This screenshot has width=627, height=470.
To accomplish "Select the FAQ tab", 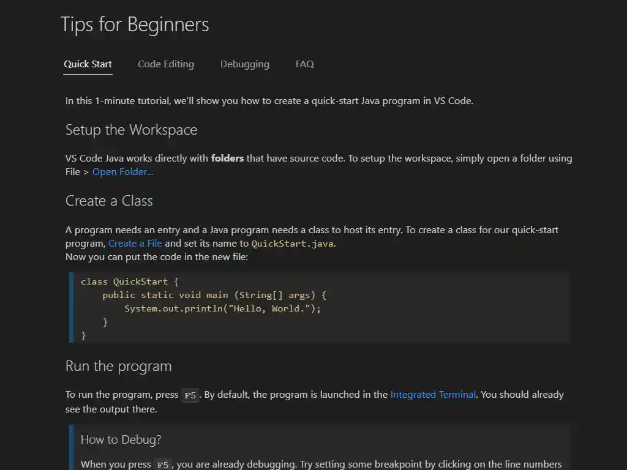I will click(304, 64).
